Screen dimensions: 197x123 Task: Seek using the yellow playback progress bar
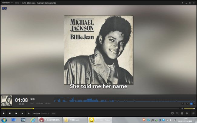click(90, 108)
